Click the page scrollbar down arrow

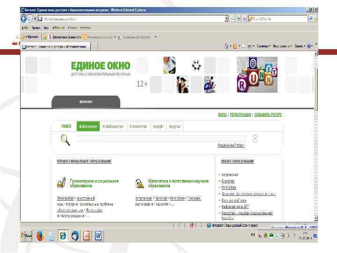316,218
